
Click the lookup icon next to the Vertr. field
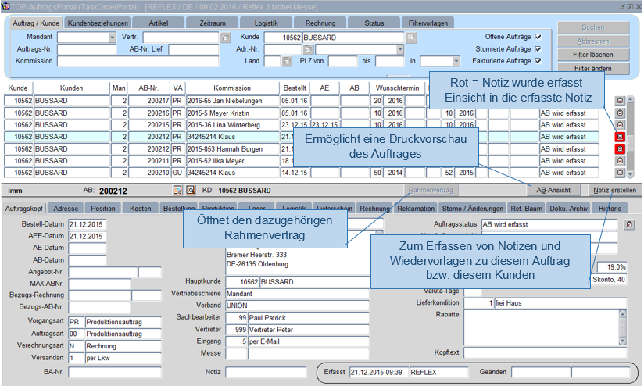click(225, 38)
